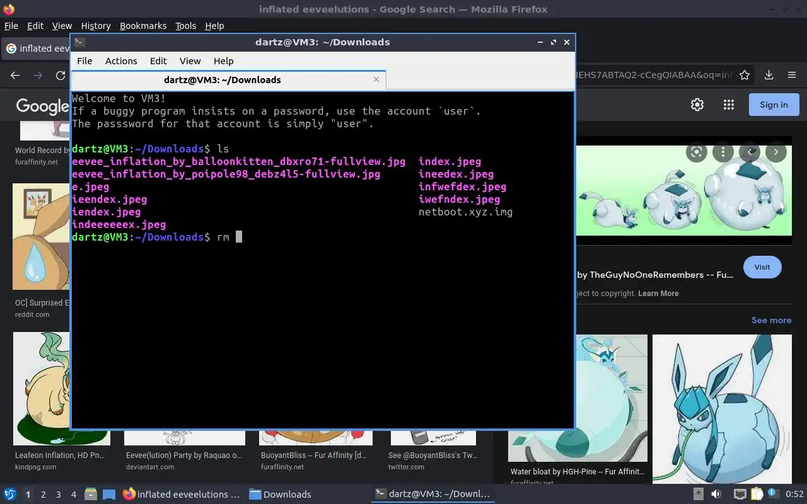807x504 pixels.
Task: Open the Firefox hamburger application menu
Action: point(792,75)
